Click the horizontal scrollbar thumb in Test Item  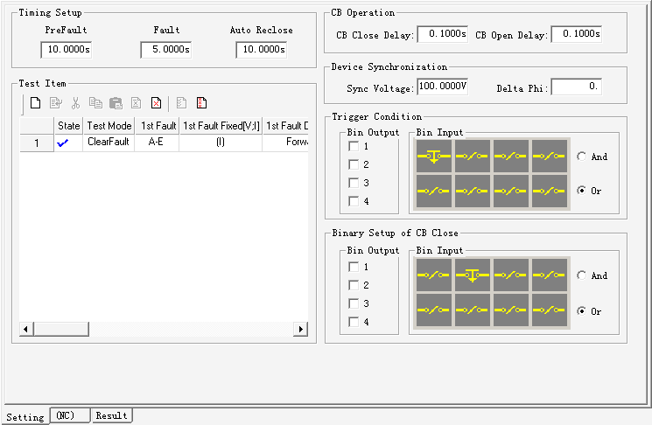point(61,329)
